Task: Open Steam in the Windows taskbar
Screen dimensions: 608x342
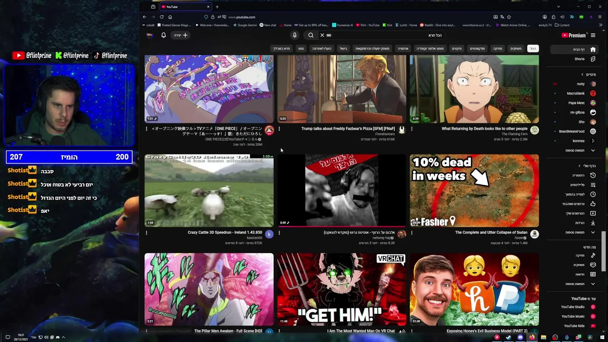Action: (x=508, y=337)
